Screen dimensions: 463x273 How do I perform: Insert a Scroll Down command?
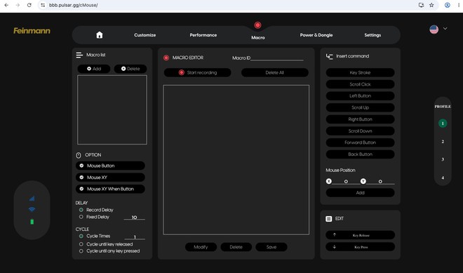pos(361,131)
